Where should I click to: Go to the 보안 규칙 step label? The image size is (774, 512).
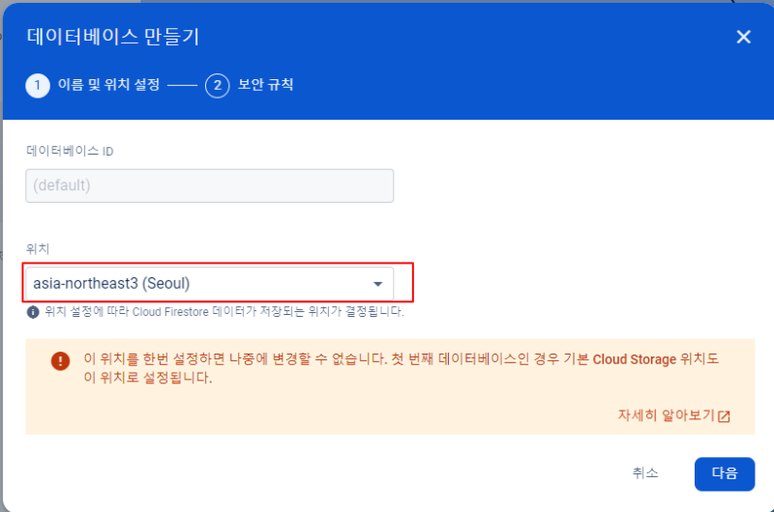coord(265,85)
